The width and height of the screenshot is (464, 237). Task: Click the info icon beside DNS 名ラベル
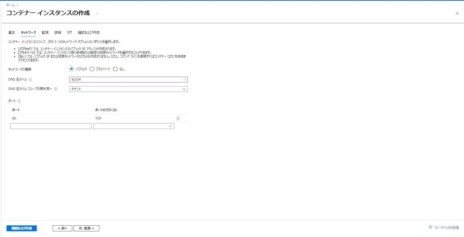point(30,80)
